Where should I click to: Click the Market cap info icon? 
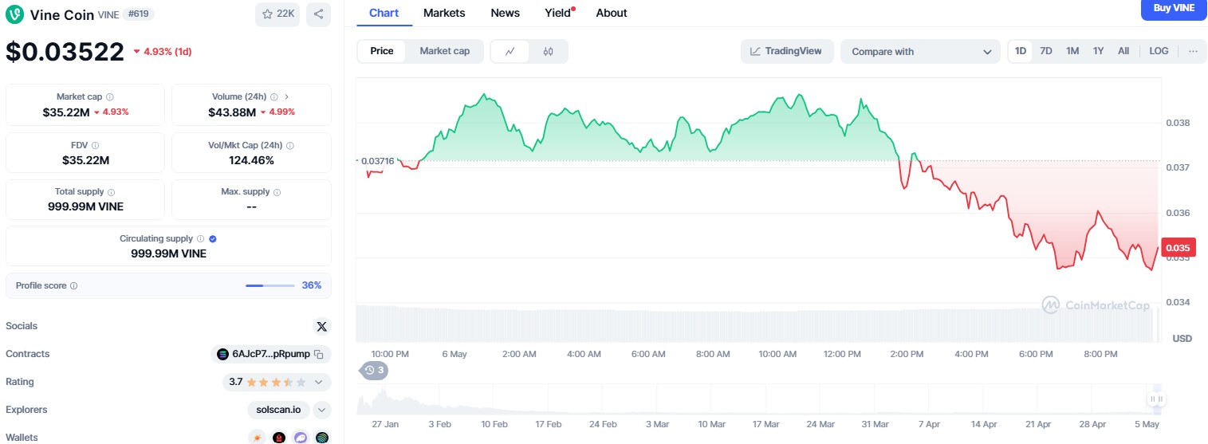110,96
